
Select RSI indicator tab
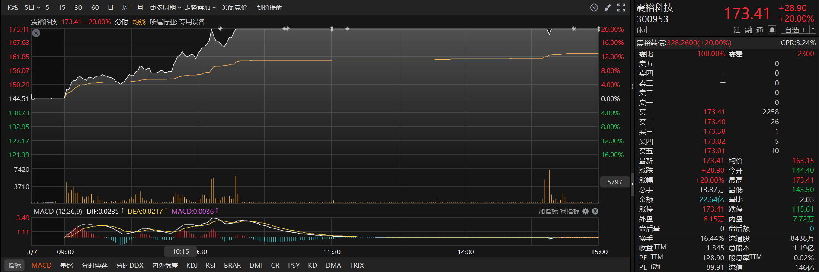click(x=211, y=266)
